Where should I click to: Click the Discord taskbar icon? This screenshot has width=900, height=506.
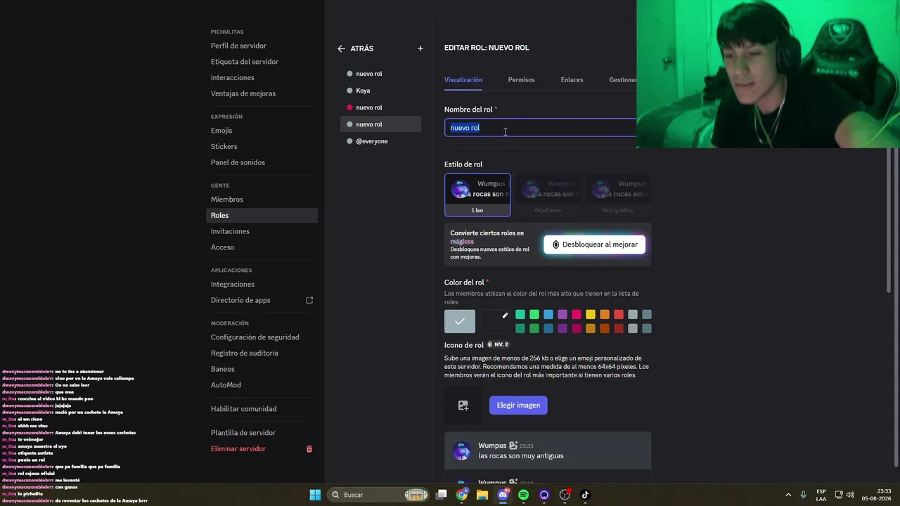pos(503,495)
